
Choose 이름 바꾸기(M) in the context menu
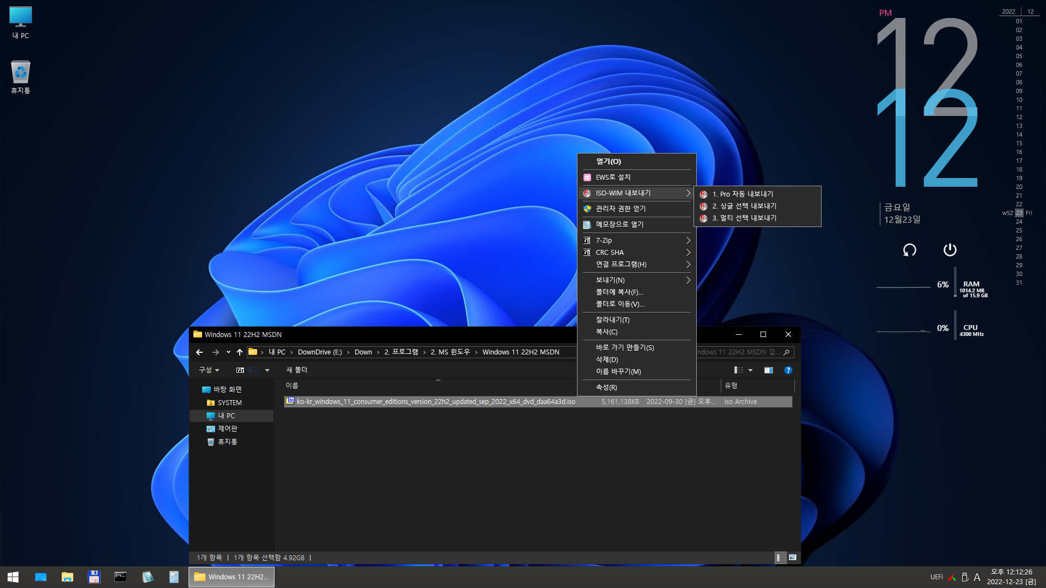point(636,372)
